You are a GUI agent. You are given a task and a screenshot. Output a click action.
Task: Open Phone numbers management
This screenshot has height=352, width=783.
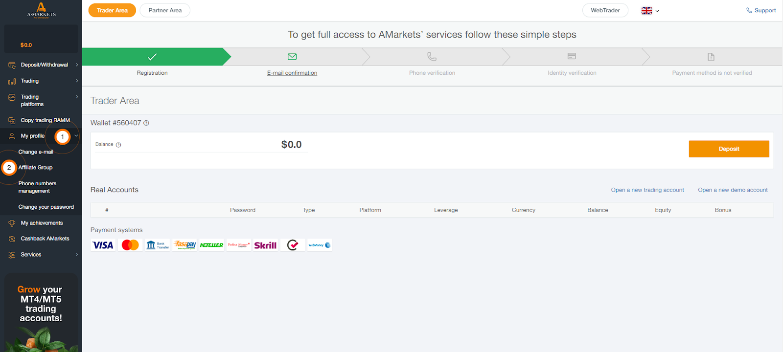click(37, 187)
